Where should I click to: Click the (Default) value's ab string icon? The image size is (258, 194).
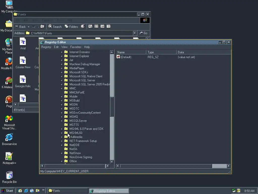[x=118, y=57]
